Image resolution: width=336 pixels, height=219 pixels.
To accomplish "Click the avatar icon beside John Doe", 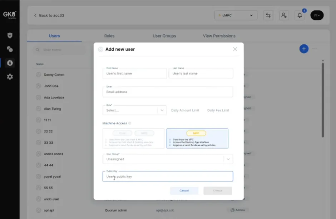I will [x=38, y=86].
